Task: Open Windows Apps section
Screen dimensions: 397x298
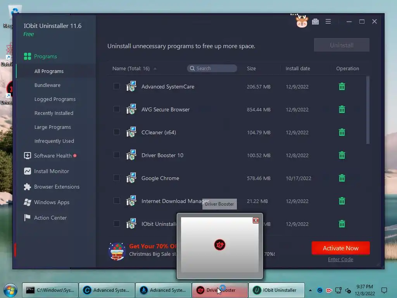Action: pyautogui.click(x=47, y=202)
